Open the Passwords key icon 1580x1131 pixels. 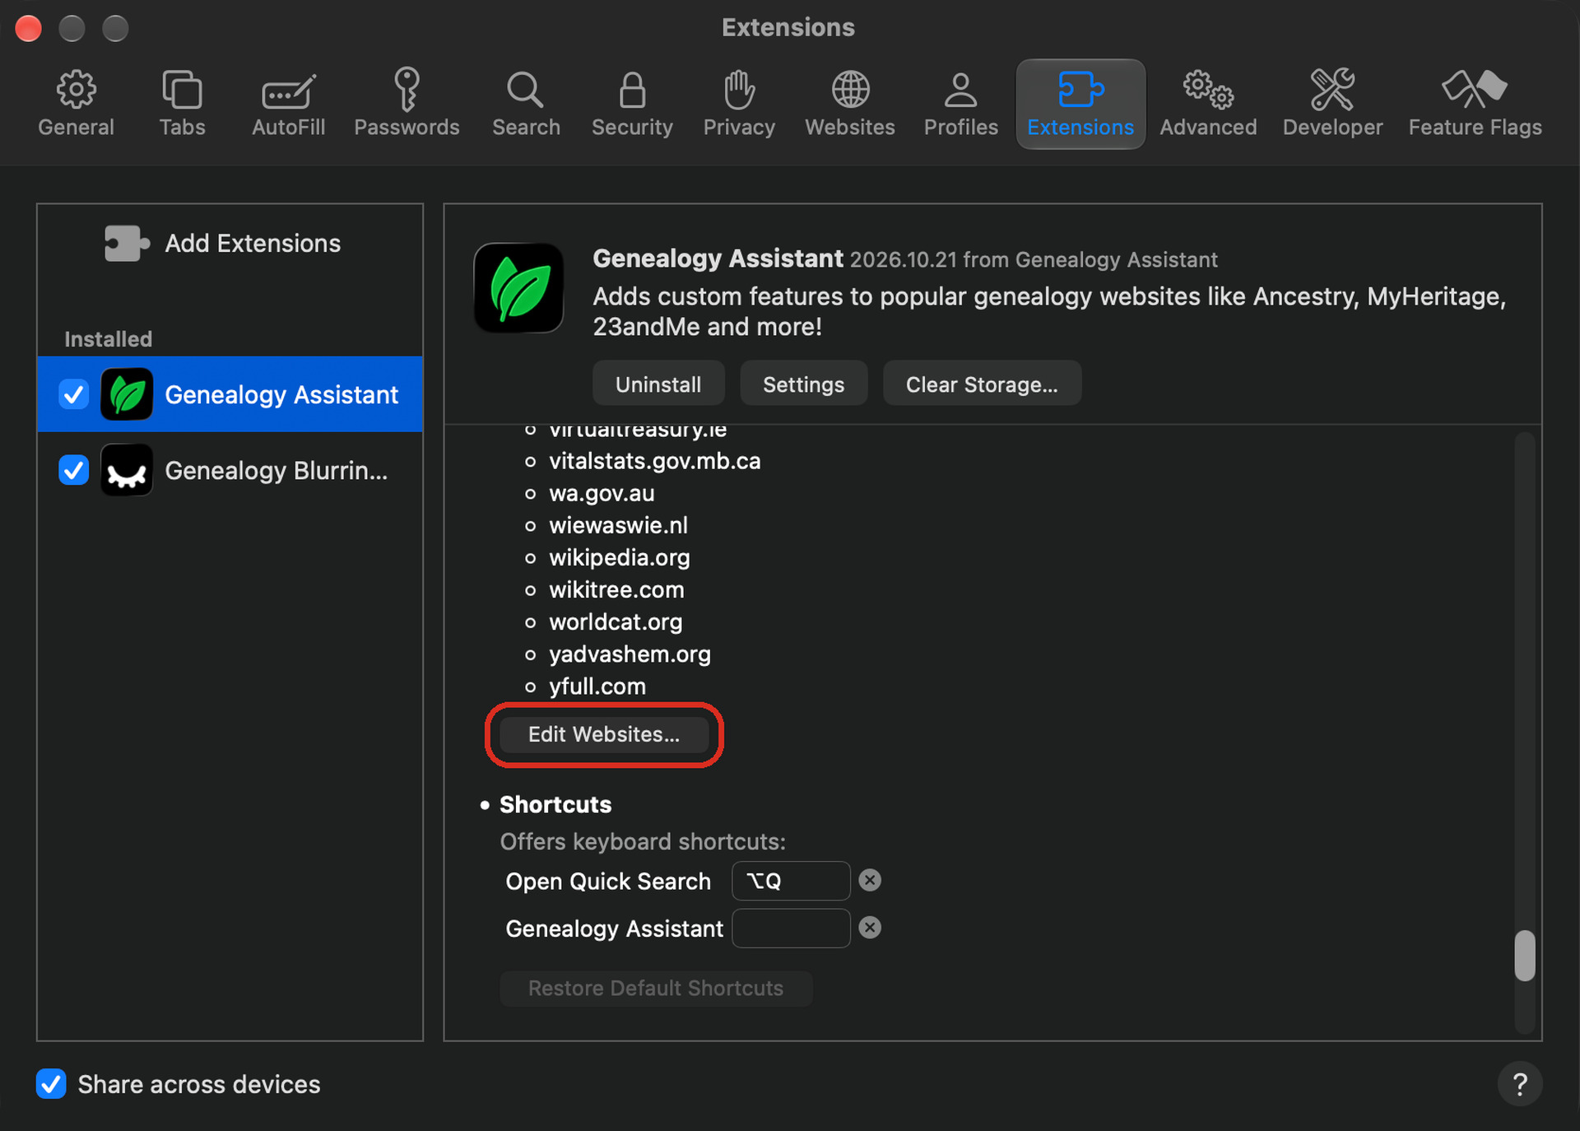(407, 89)
